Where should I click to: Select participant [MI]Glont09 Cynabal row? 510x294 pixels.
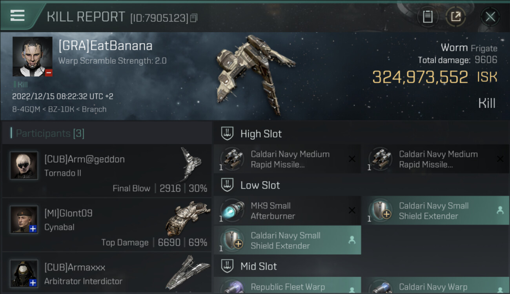click(107, 225)
